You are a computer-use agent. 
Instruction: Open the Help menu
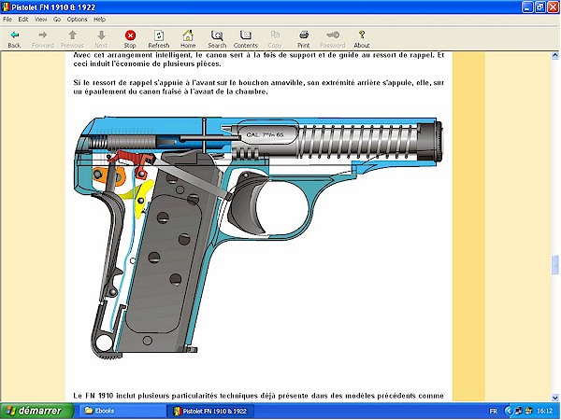pos(100,19)
